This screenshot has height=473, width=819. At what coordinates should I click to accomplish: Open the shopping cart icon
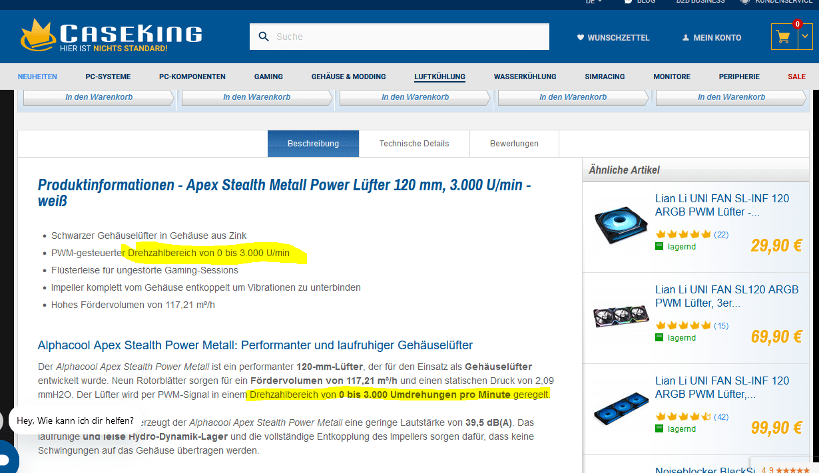784,37
